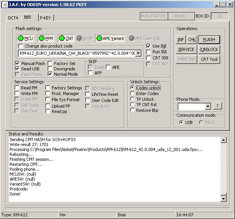Check the SKIP AFP checkbox
235x219 pixels.
pyautogui.click(x=90, y=73)
